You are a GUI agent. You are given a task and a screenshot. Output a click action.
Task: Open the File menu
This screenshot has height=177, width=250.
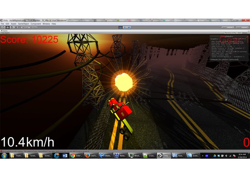3,24
